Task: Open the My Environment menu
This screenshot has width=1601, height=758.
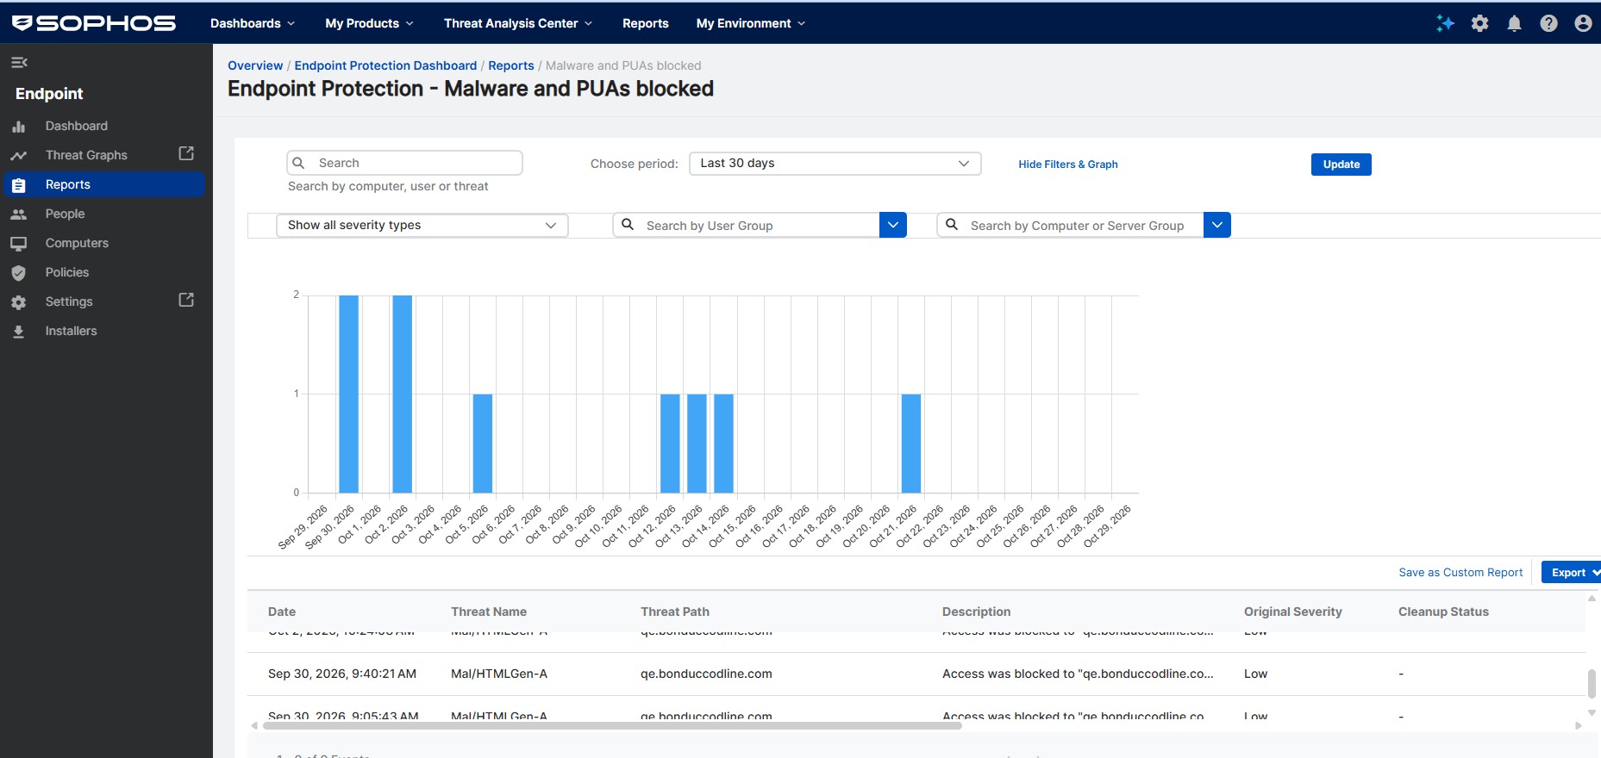Action: click(750, 23)
